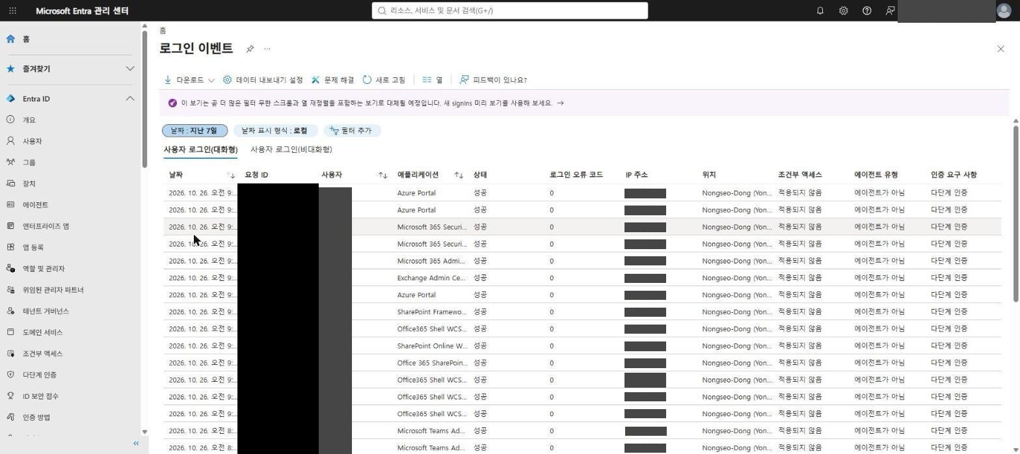Collapse the Entra ID section
1020x454 pixels.
pos(70,99)
